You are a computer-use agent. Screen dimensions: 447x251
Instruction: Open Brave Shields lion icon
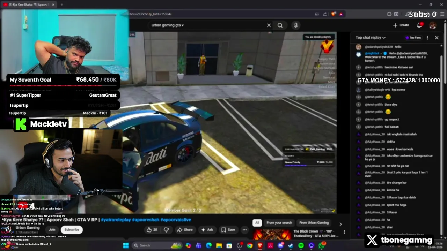coord(333,14)
